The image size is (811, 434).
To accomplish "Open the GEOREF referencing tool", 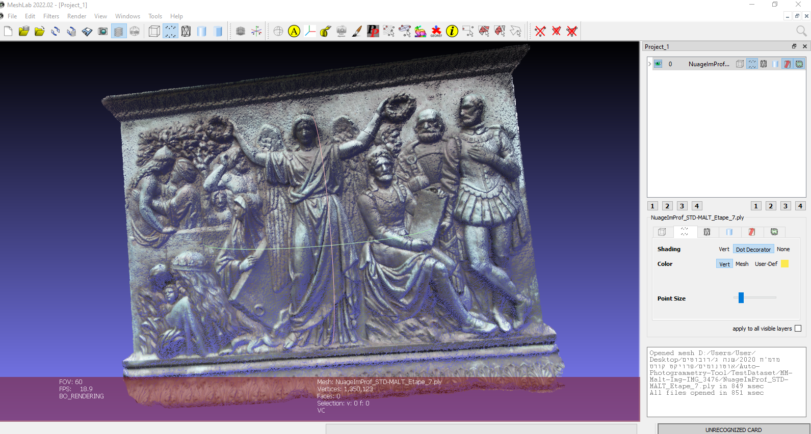I will click(436, 32).
